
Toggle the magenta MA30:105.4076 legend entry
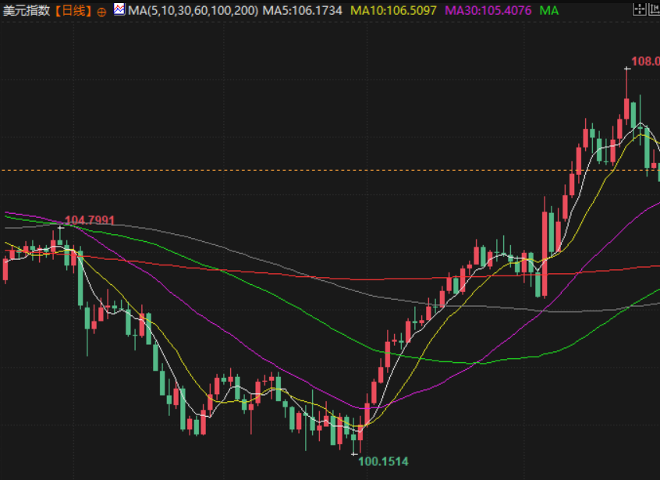pyautogui.click(x=488, y=11)
